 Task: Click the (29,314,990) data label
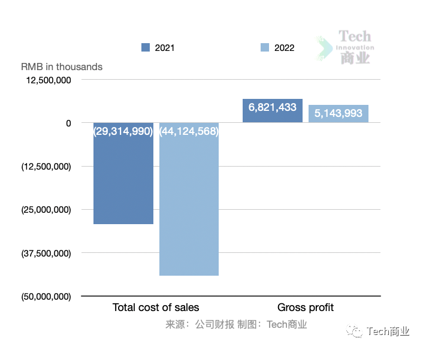[x=123, y=131]
